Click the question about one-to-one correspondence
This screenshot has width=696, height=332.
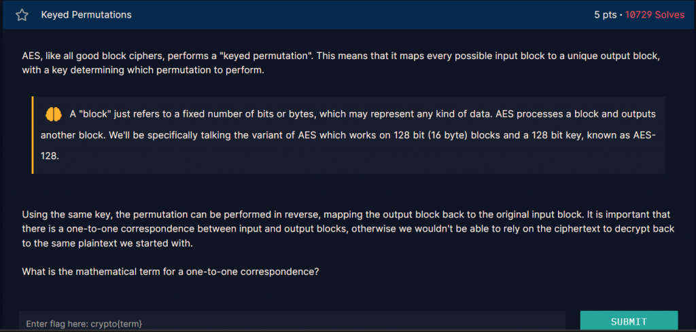(170, 272)
